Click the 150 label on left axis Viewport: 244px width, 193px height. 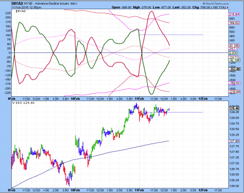click(8, 26)
